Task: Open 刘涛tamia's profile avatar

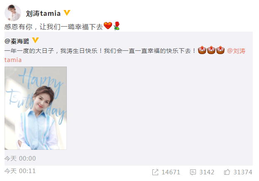Action: pos(13,13)
